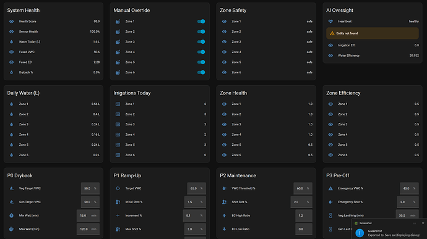Click the VWC Threshold % input field
This screenshot has height=239, width=427.
(x=303, y=188)
